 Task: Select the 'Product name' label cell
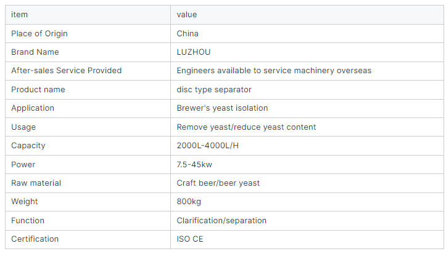tap(38, 90)
